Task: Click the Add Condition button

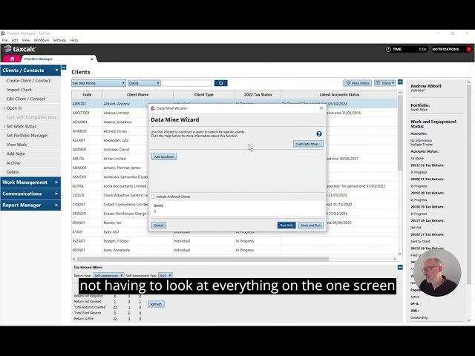Action: tap(164, 156)
